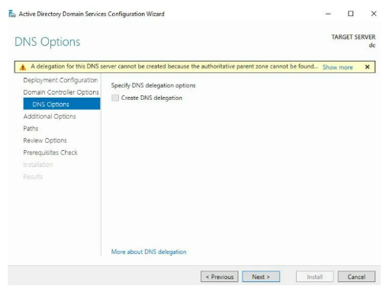Open the Review Options step
The height and width of the screenshot is (289, 386).
[45, 140]
